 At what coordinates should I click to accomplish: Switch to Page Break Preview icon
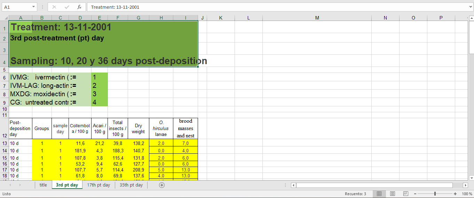(405, 194)
